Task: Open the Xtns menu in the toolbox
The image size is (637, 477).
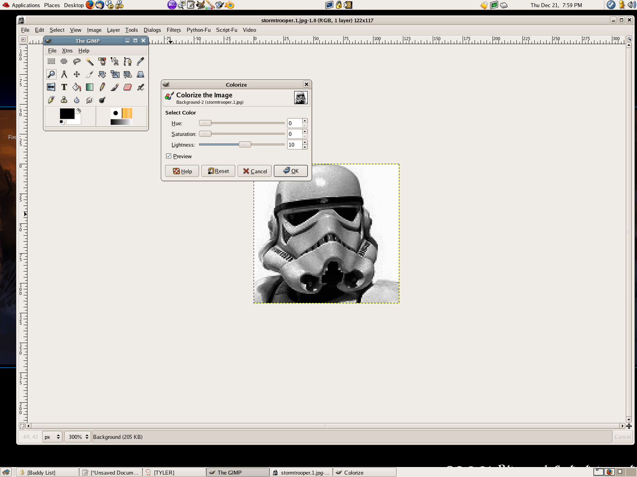Action: click(x=67, y=50)
